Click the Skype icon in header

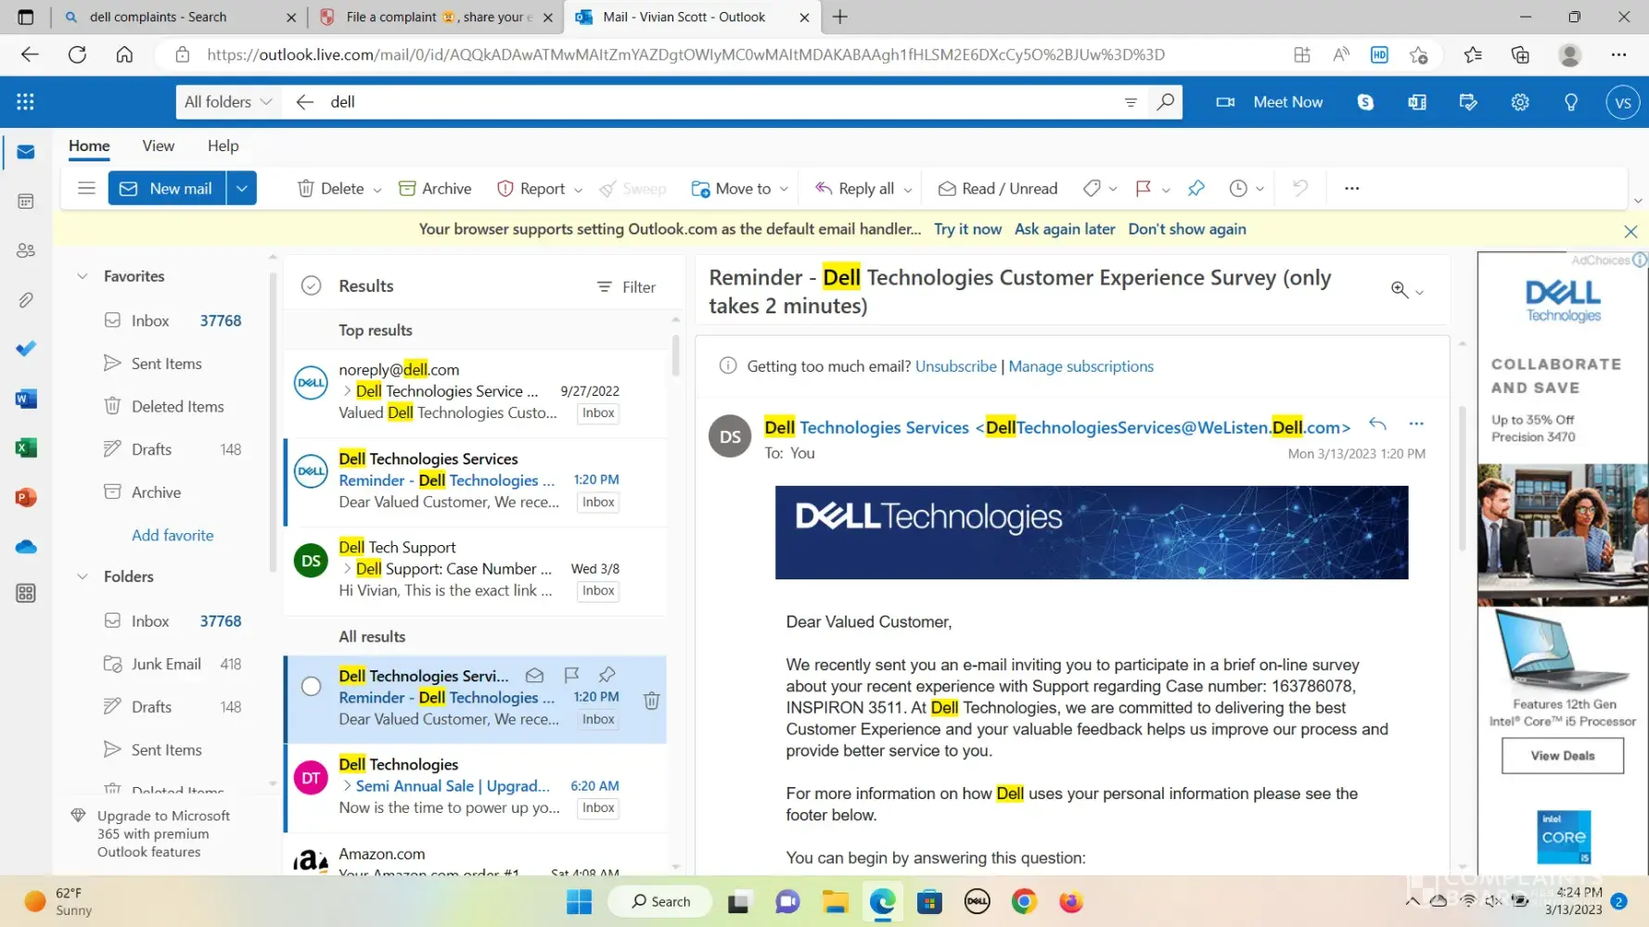1365,102
